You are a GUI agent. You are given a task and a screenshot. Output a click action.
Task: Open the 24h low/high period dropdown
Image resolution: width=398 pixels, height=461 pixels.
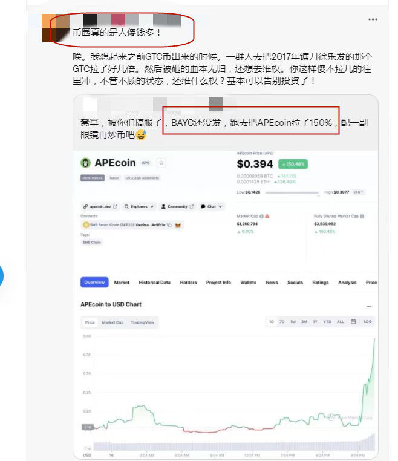point(358,192)
